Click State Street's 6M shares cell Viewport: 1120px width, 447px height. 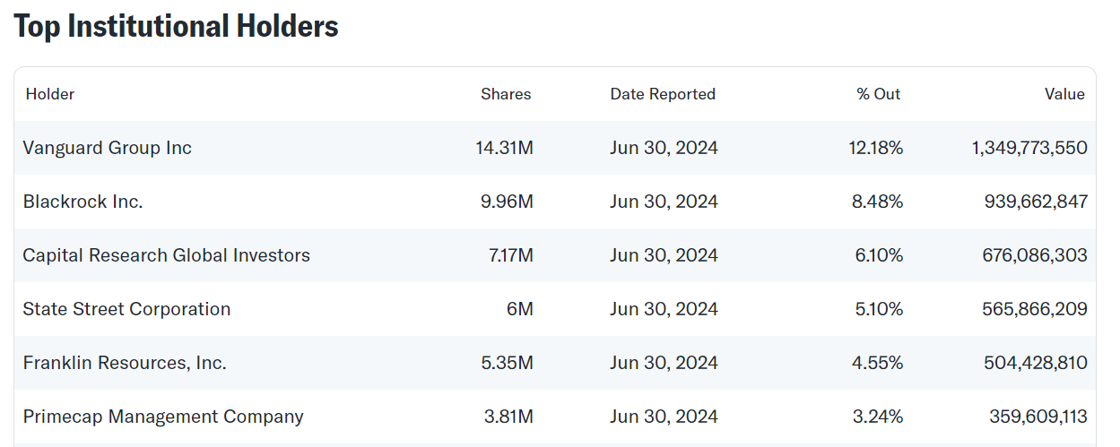520,309
